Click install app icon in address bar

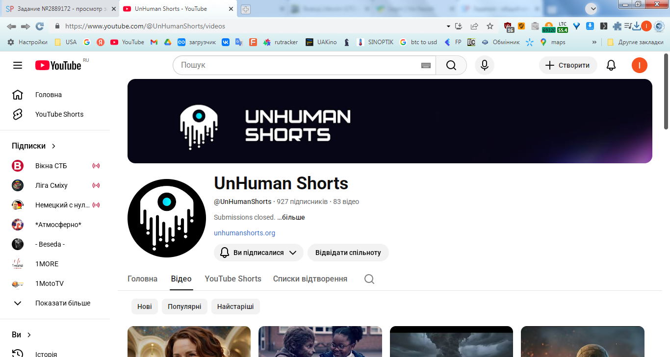click(459, 26)
